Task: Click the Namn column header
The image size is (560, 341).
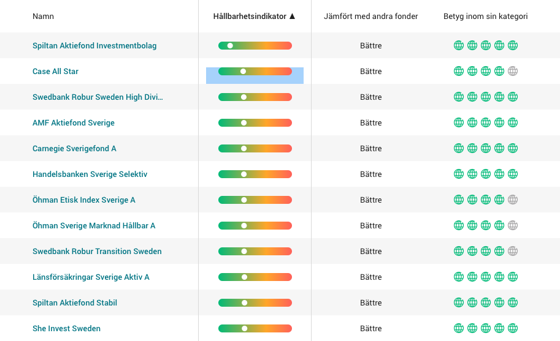Action: pos(43,17)
